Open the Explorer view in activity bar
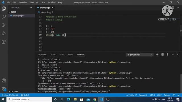 pyautogui.click(x=4, y=8)
